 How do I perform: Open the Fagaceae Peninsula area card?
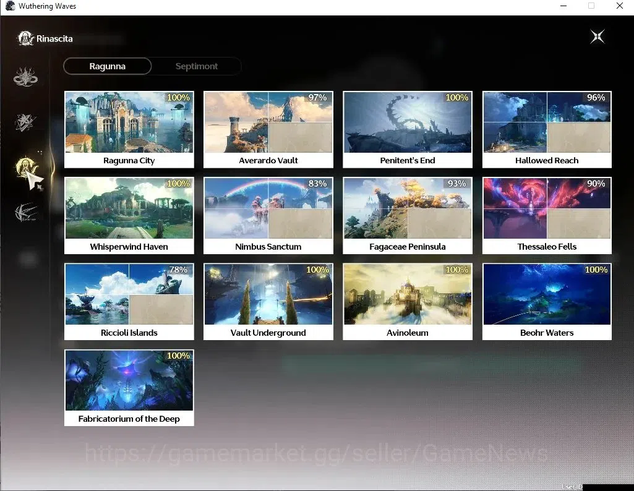coord(408,215)
